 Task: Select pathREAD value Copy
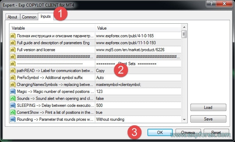point(100,71)
